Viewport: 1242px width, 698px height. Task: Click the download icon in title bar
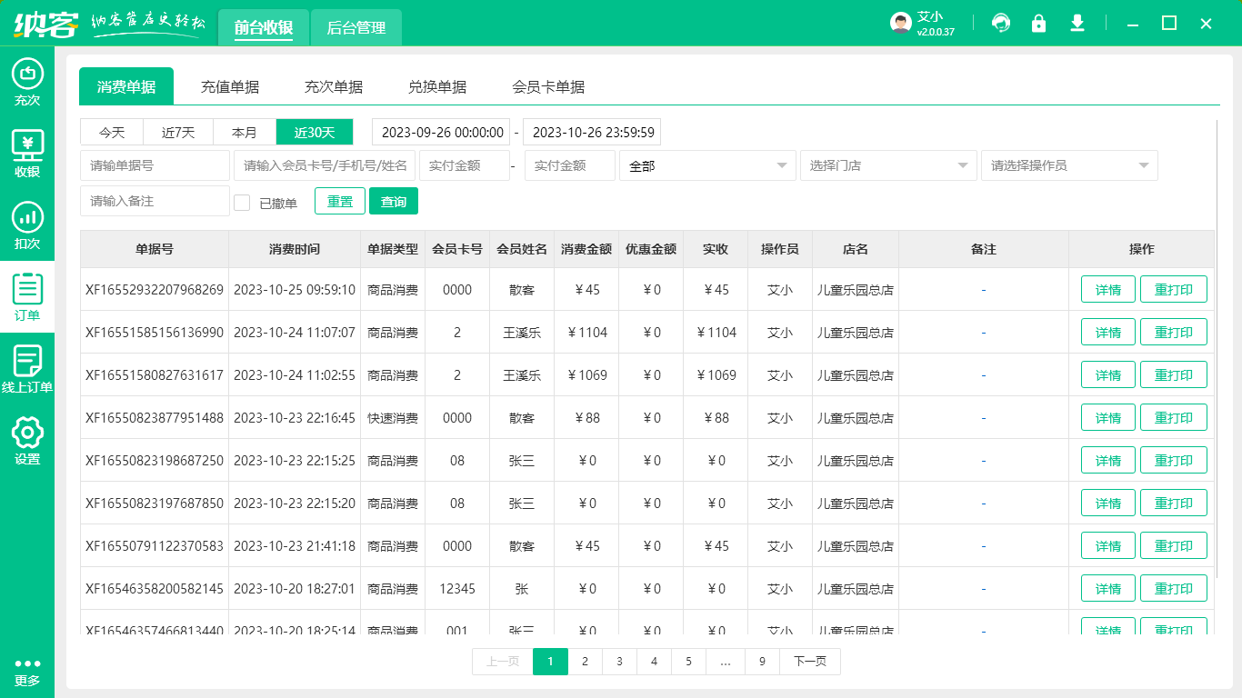pyautogui.click(x=1077, y=23)
